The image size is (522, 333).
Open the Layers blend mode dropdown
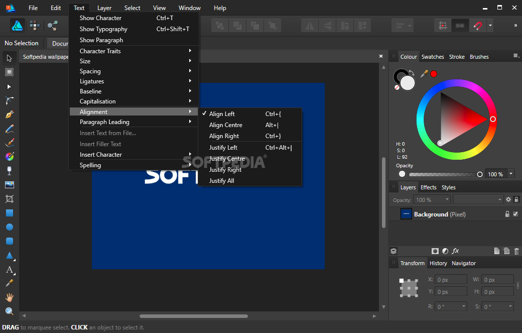pyautogui.click(x=478, y=199)
